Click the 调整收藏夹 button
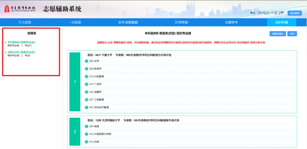307x149 pixels. coord(278,34)
